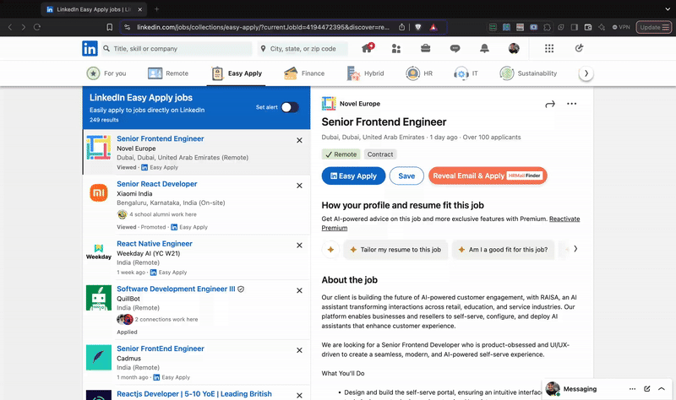The image size is (676, 400).
Task: Open Messaging speech bubble icon in navbar
Action: click(x=455, y=49)
